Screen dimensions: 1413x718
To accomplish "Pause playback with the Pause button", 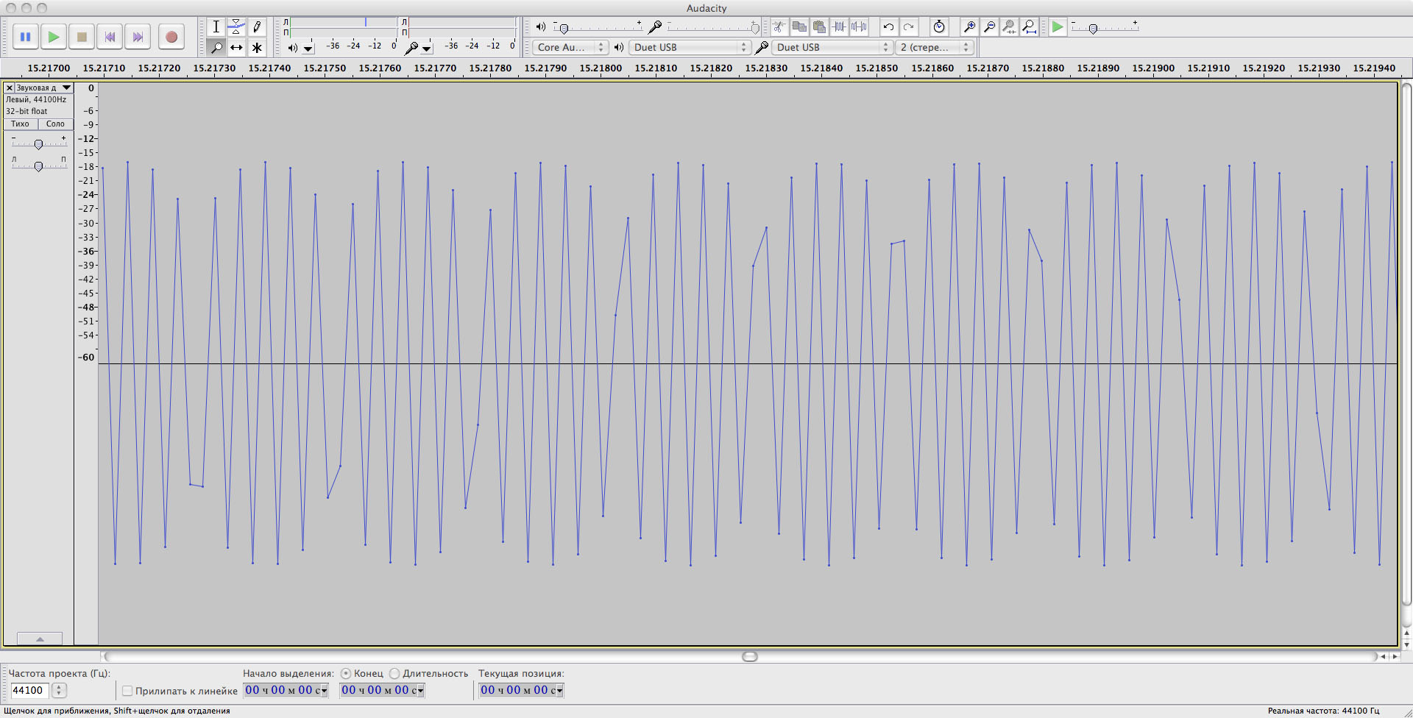I will point(25,37).
